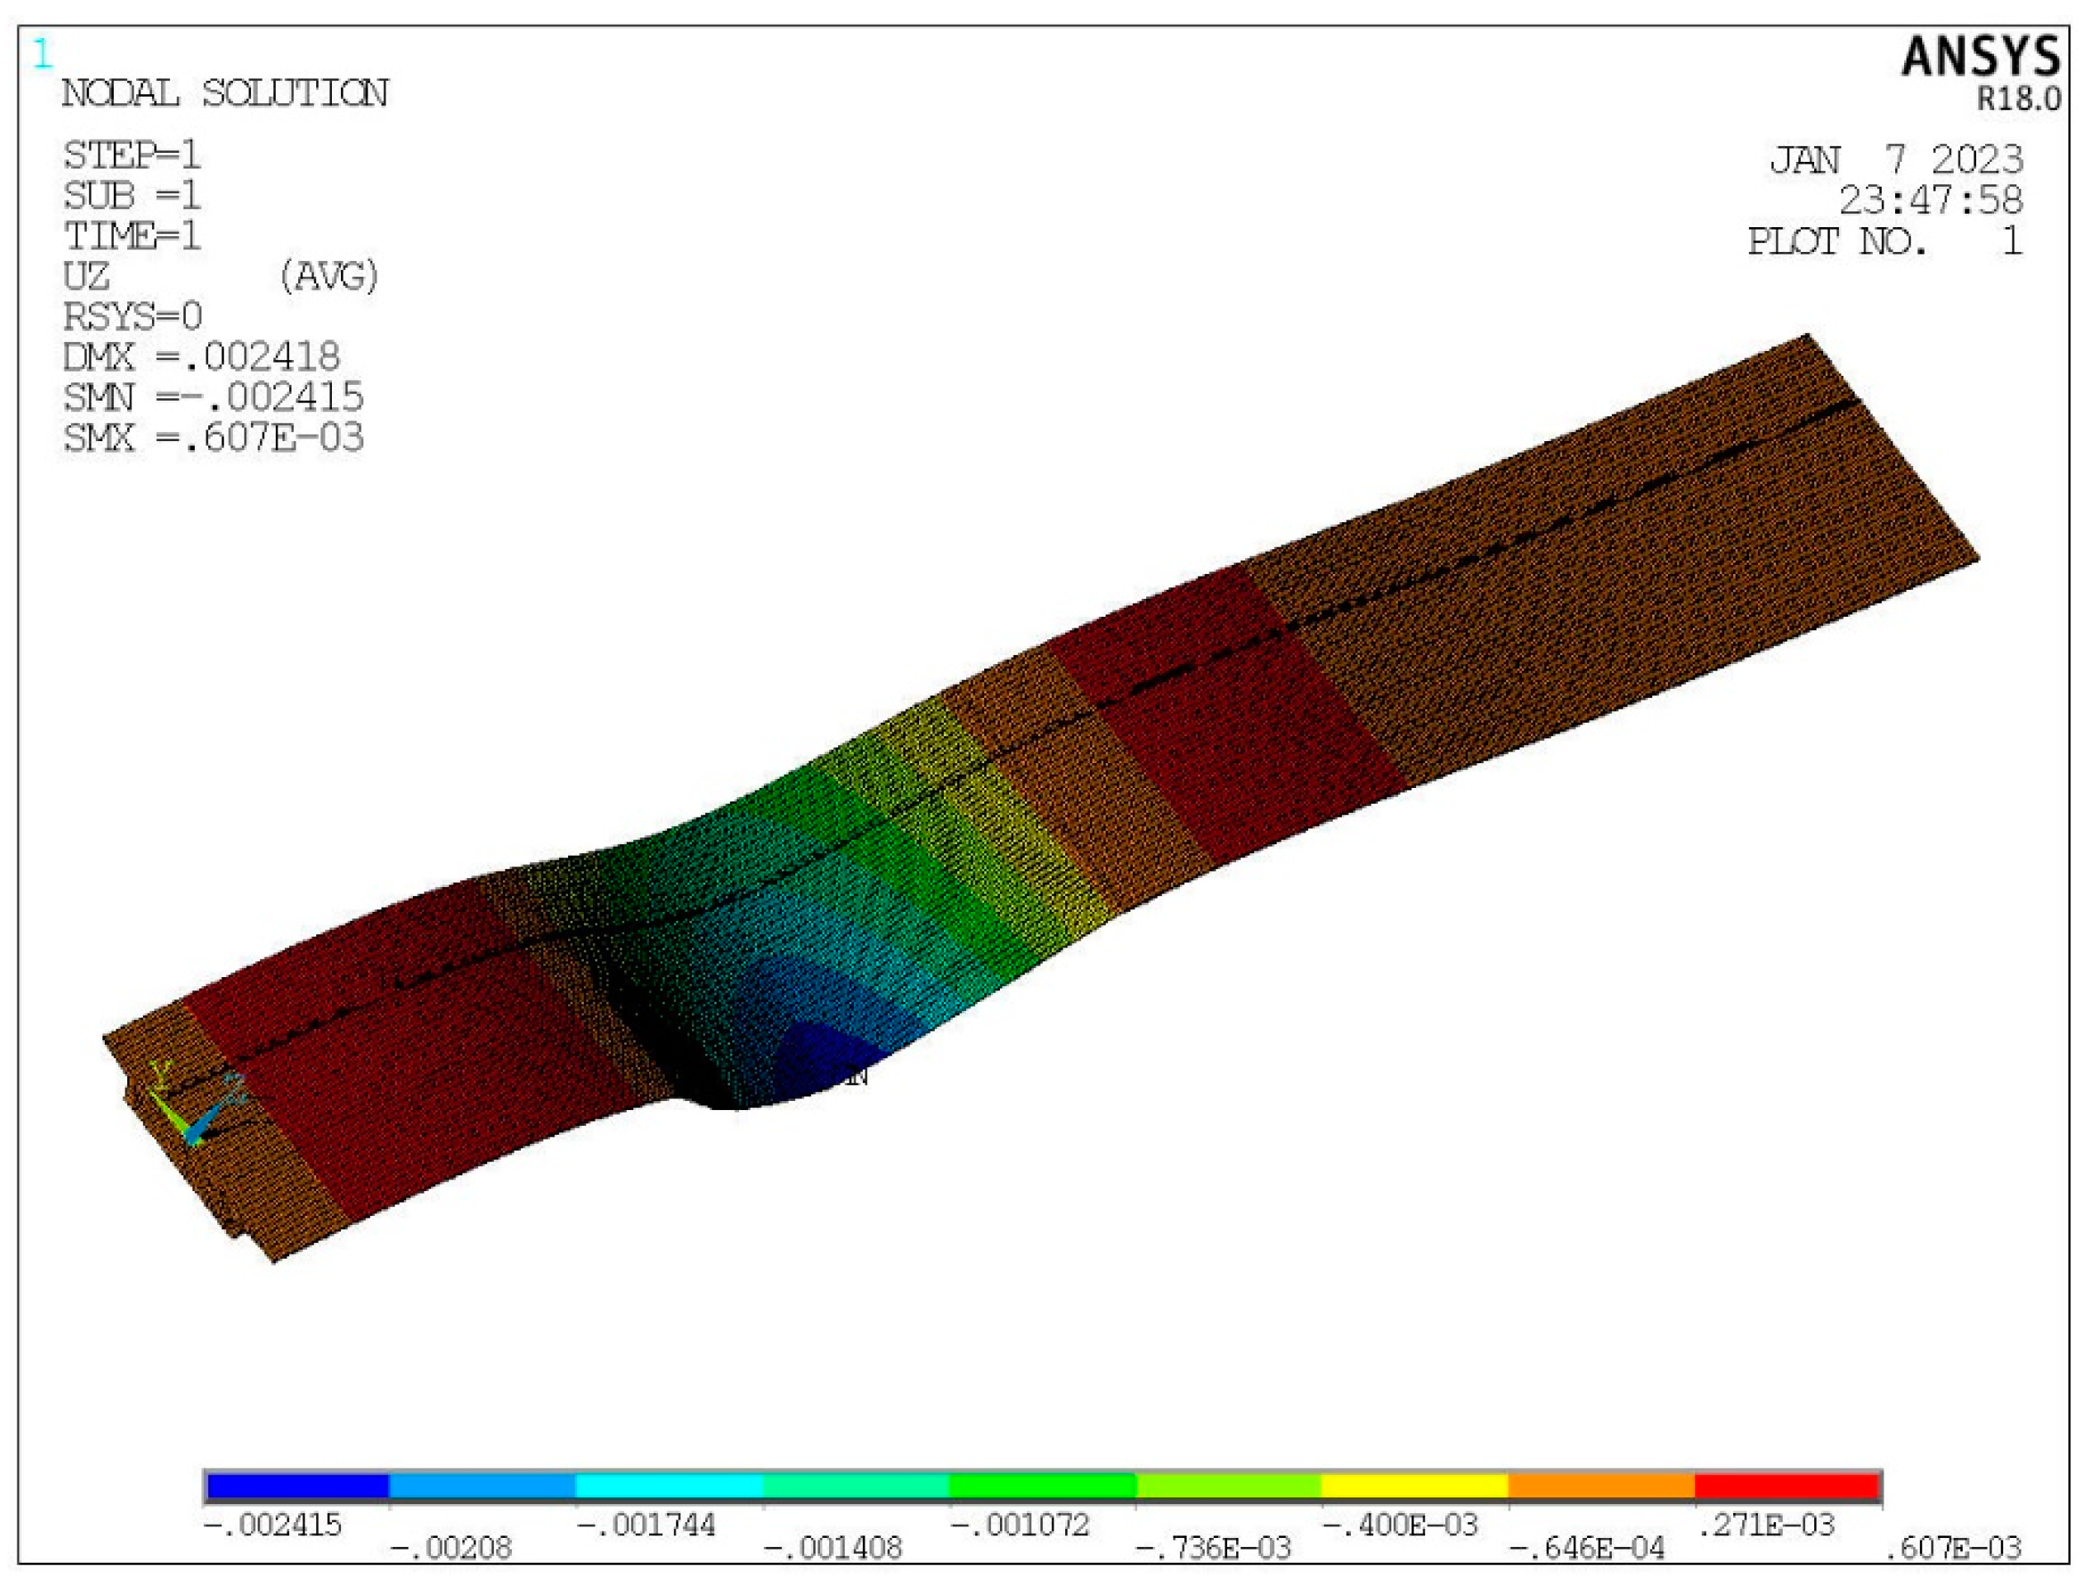The width and height of the screenshot is (2080, 1585).
Task: Select the red legend color band
Action: pyautogui.click(x=1787, y=1487)
